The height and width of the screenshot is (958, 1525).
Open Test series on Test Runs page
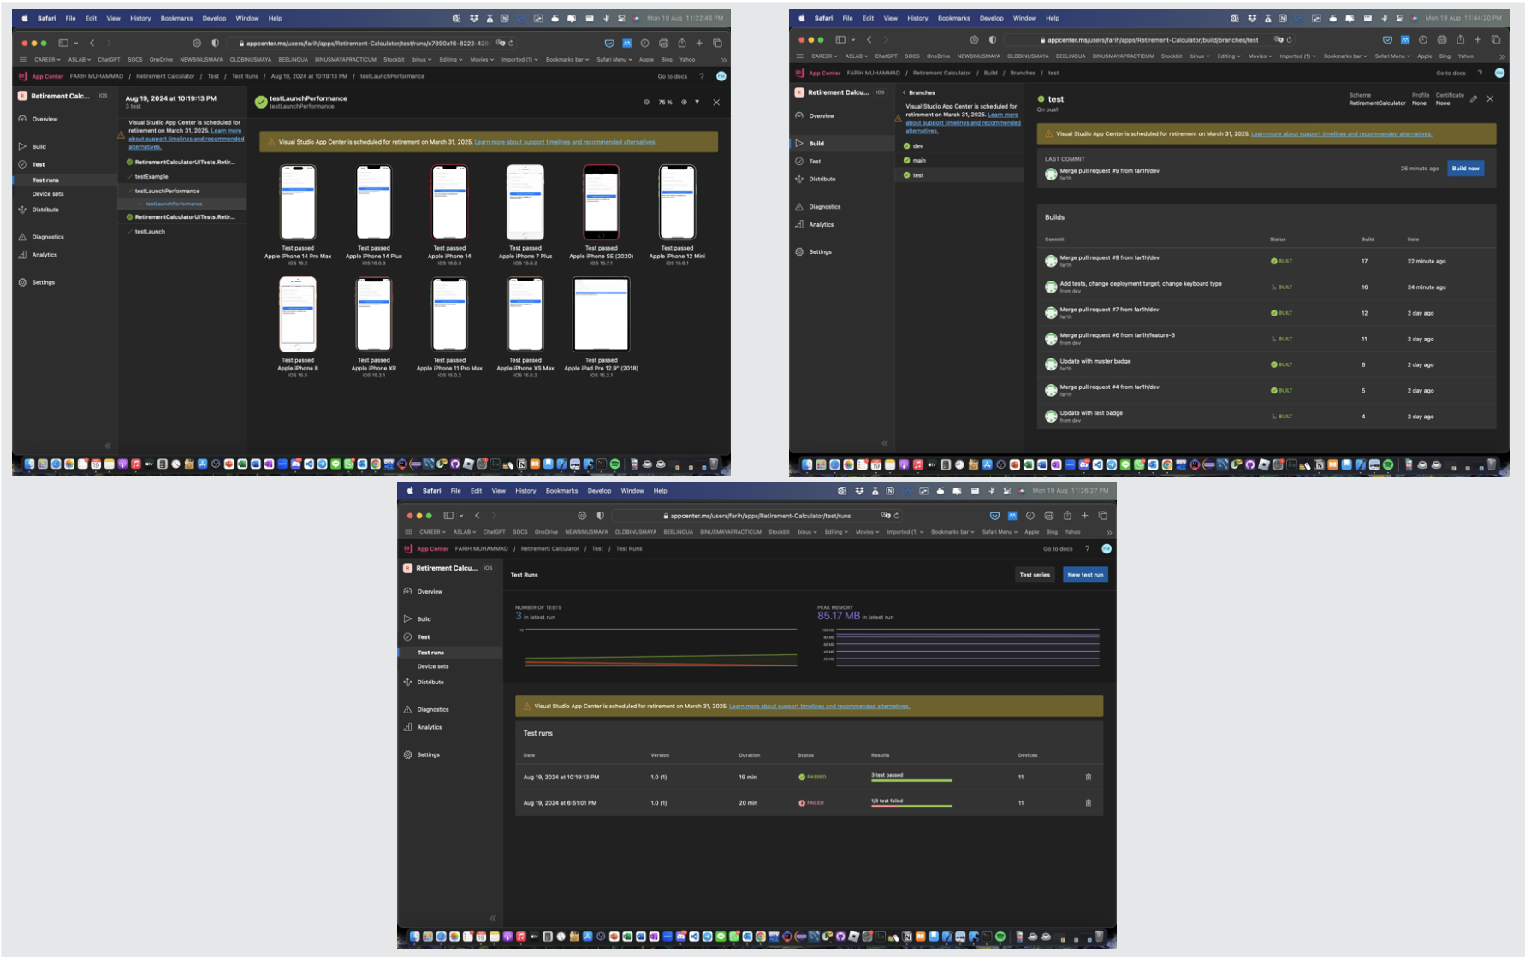point(1034,575)
